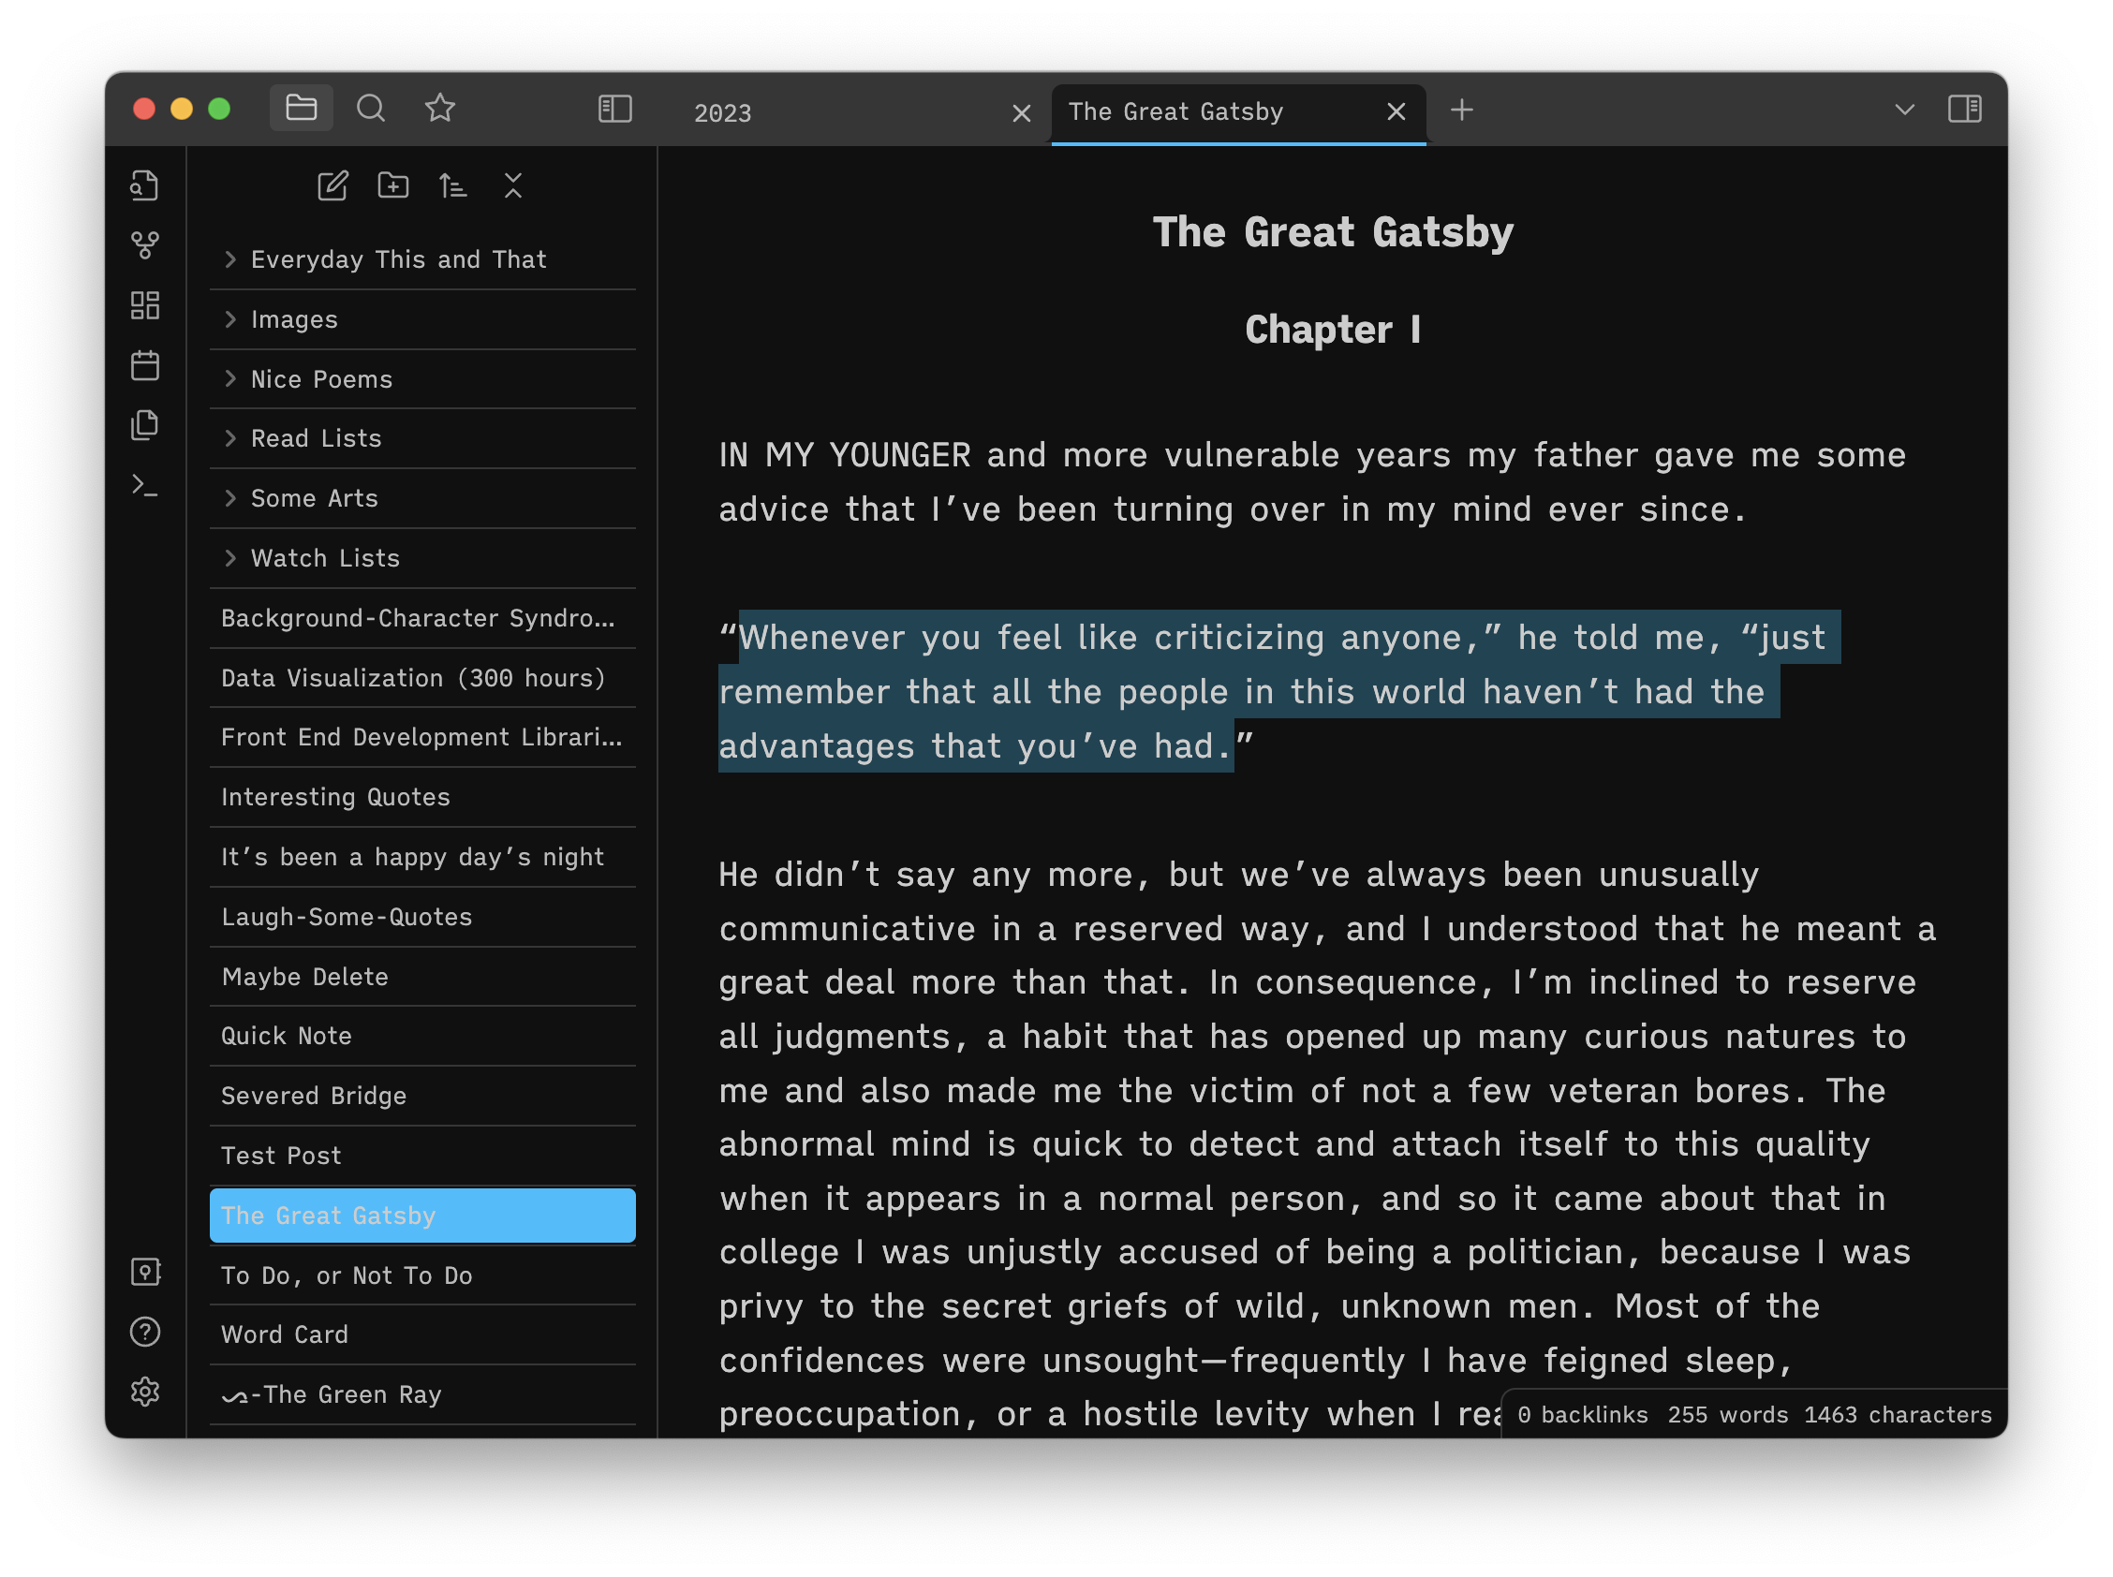Close the 2023 tab

(1021, 113)
